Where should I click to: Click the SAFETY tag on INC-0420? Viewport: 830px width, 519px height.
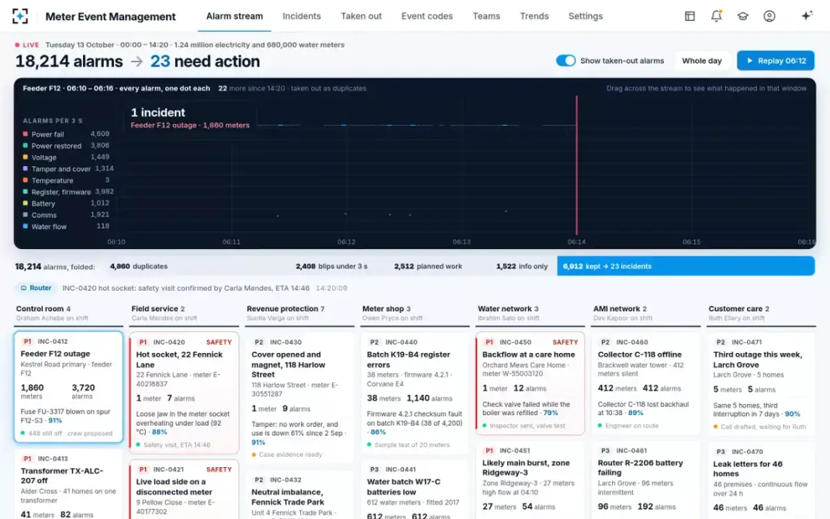[219, 342]
